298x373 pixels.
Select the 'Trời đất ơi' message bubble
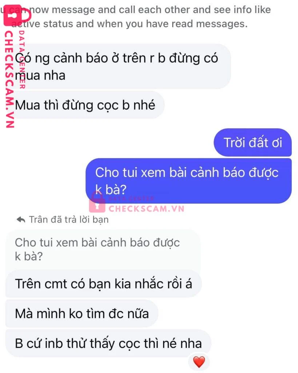pos(253,142)
